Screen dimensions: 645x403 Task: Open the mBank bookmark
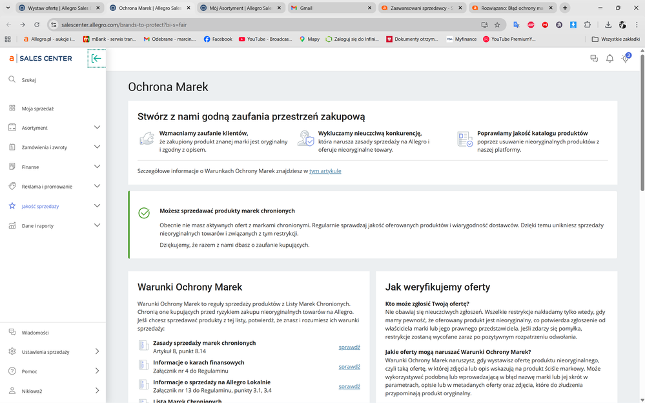tap(109, 39)
